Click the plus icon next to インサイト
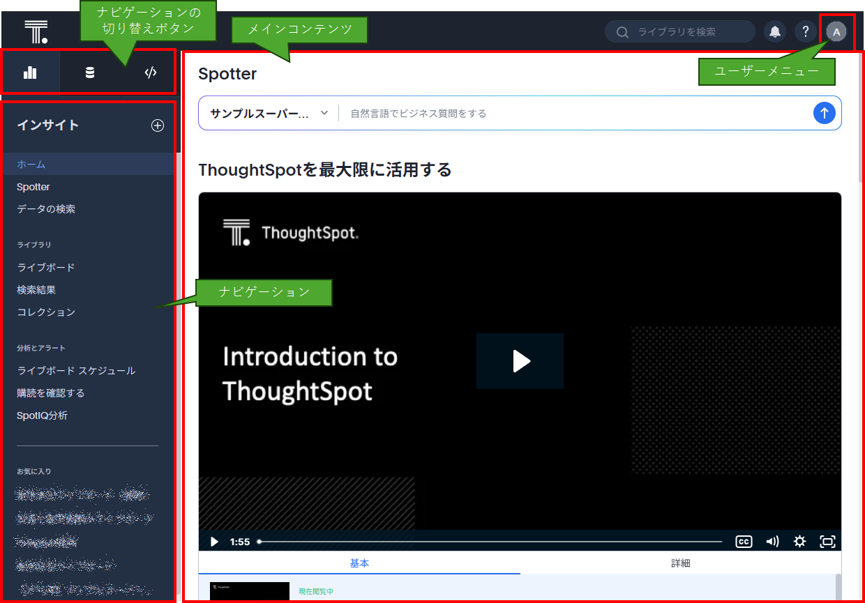Viewport: 865px width, 603px height. tap(158, 125)
